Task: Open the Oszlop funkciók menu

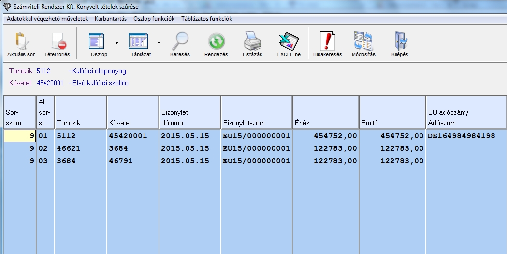Action: [154, 19]
